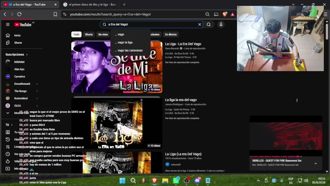Reload the page in the browser
Screen dimensions: 330x186
[x=19, y=14]
